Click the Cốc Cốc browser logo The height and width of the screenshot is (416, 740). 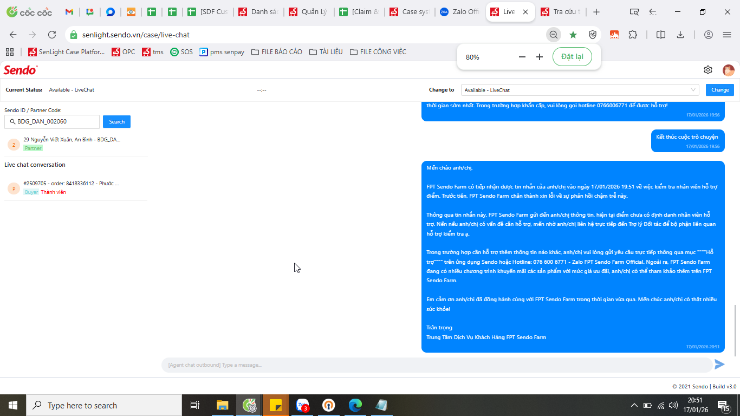coord(29,12)
